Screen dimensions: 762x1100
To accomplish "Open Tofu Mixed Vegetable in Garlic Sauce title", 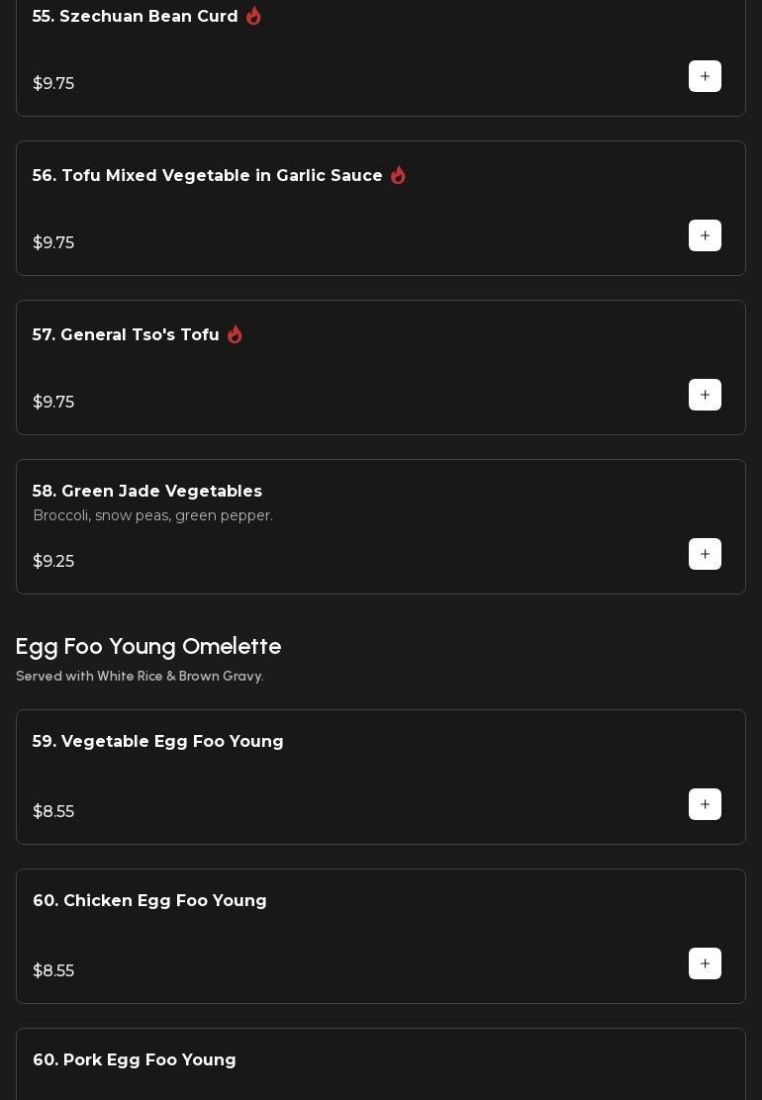I will (207, 176).
